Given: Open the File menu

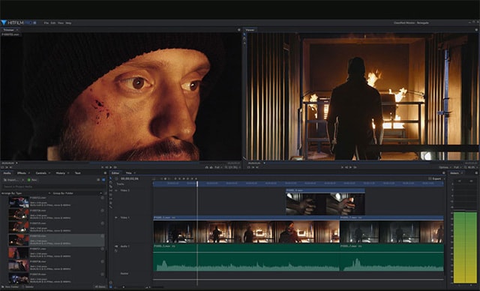Looking at the screenshot, I should (46, 23).
